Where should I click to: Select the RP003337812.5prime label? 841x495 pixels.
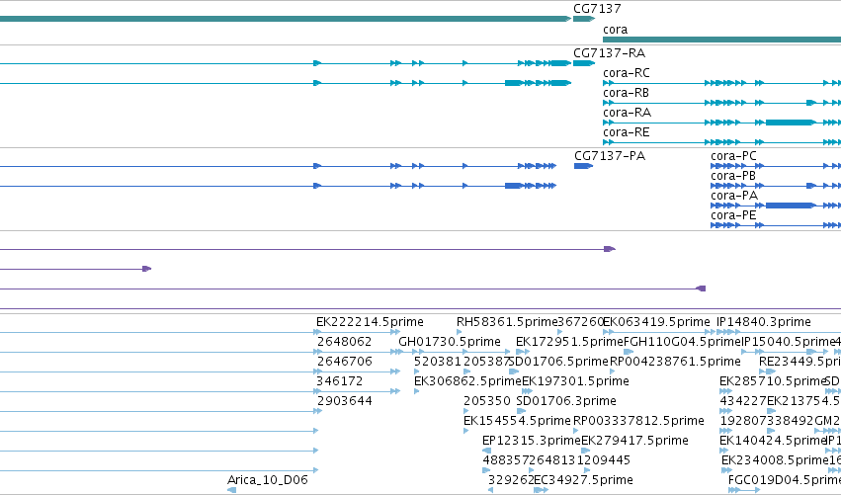point(638,421)
